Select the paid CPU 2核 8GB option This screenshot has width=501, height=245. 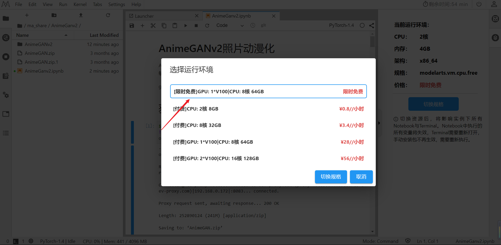268,109
